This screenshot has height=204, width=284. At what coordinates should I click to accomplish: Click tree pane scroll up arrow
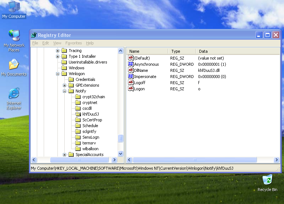(x=120, y=51)
